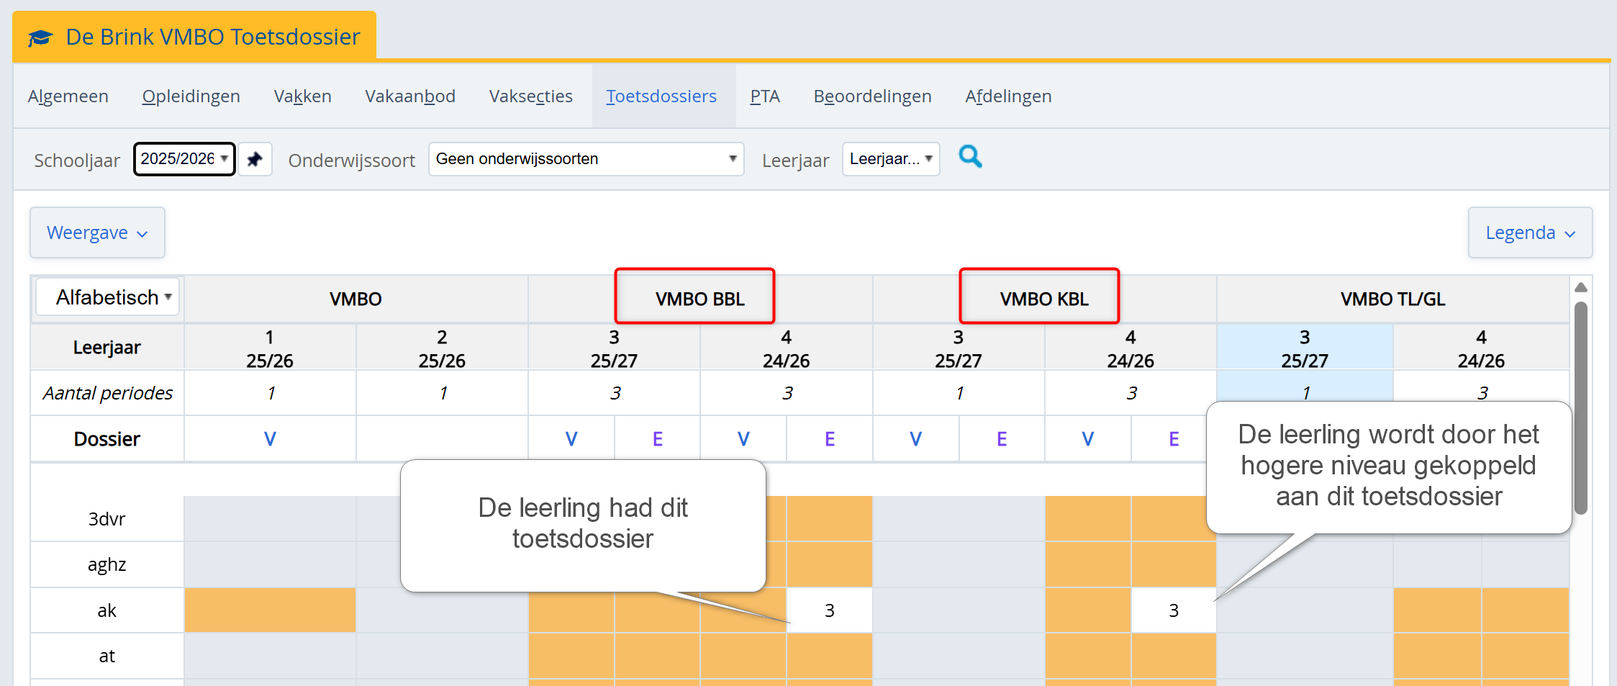
Task: Click the highlighted leerjaar 3 25/27 under VMBO TL/GL
Action: (1304, 348)
